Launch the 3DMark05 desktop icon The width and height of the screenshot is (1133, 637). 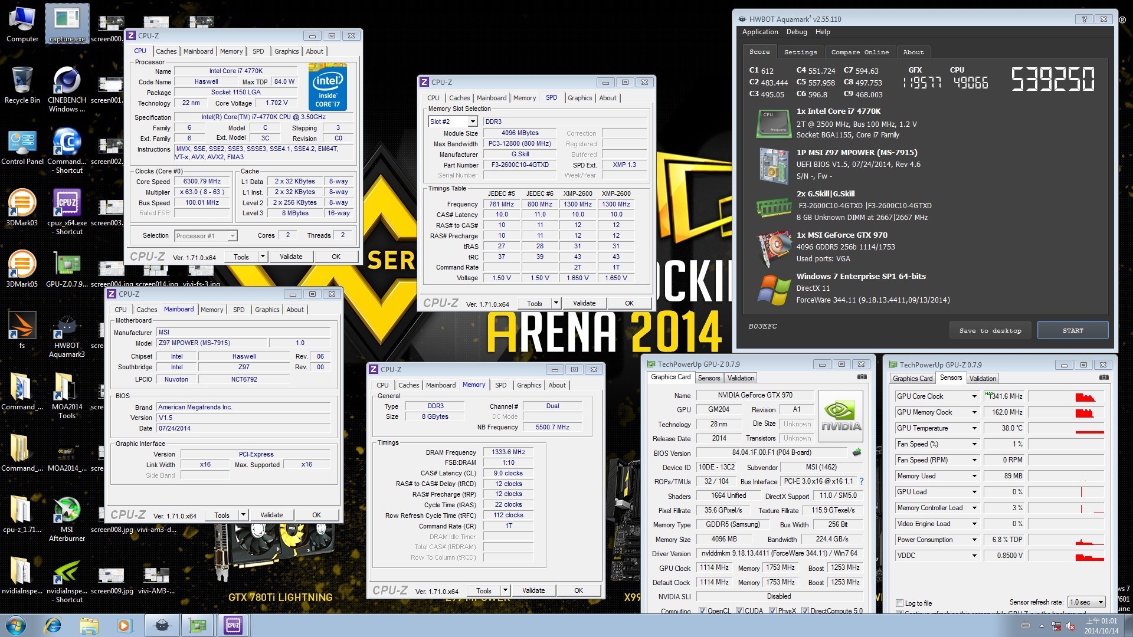22,269
